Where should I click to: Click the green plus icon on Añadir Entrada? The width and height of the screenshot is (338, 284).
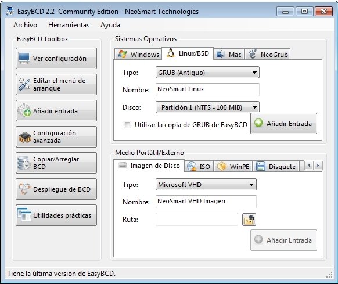pyautogui.click(x=258, y=123)
